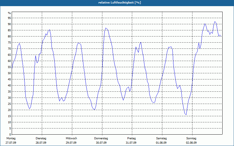Click the y-axis value '95'
The image size is (234, 146).
(9, 18)
